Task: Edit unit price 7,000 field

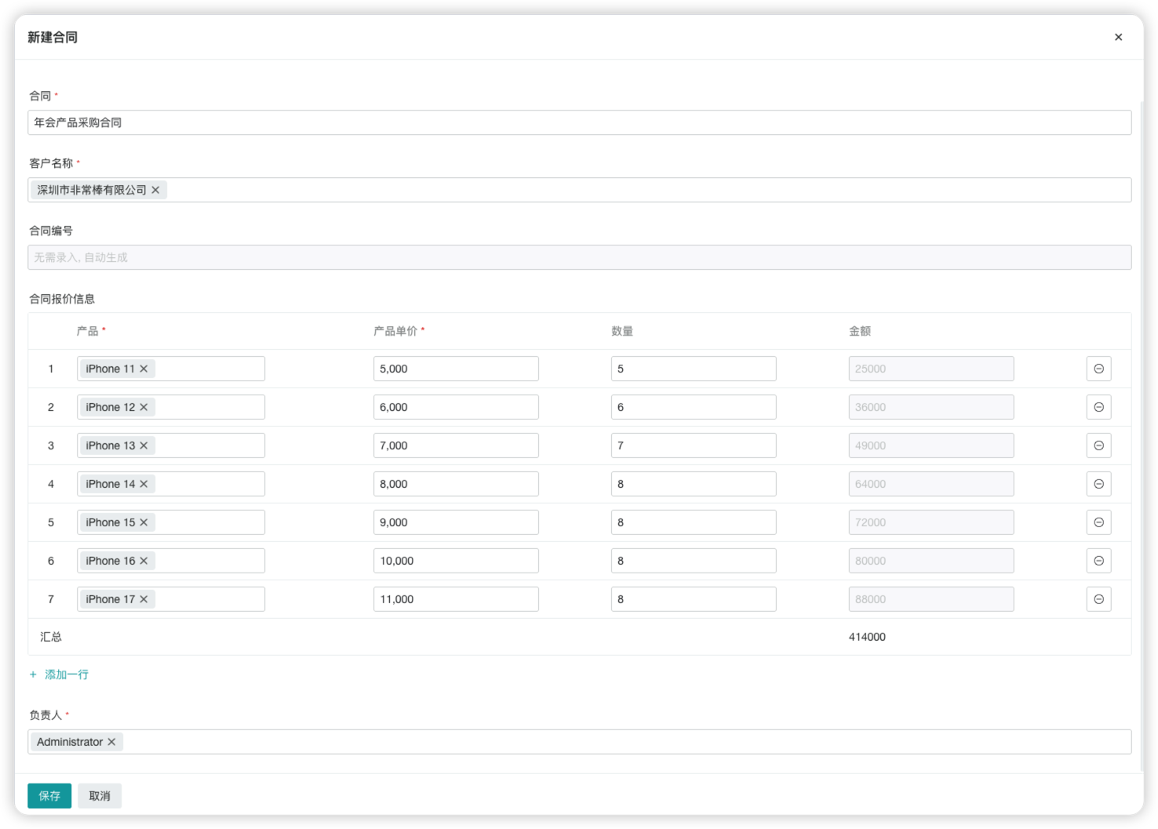Action: pyautogui.click(x=456, y=445)
